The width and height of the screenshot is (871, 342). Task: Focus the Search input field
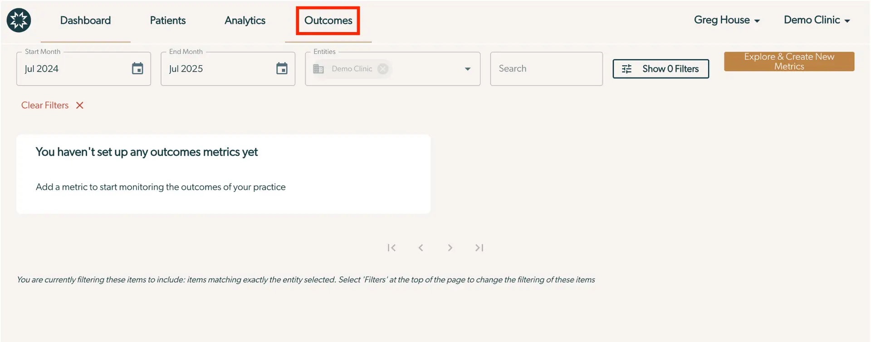point(546,69)
